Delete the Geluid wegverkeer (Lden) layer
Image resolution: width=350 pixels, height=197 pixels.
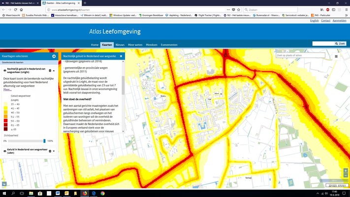pyautogui.click(x=50, y=151)
